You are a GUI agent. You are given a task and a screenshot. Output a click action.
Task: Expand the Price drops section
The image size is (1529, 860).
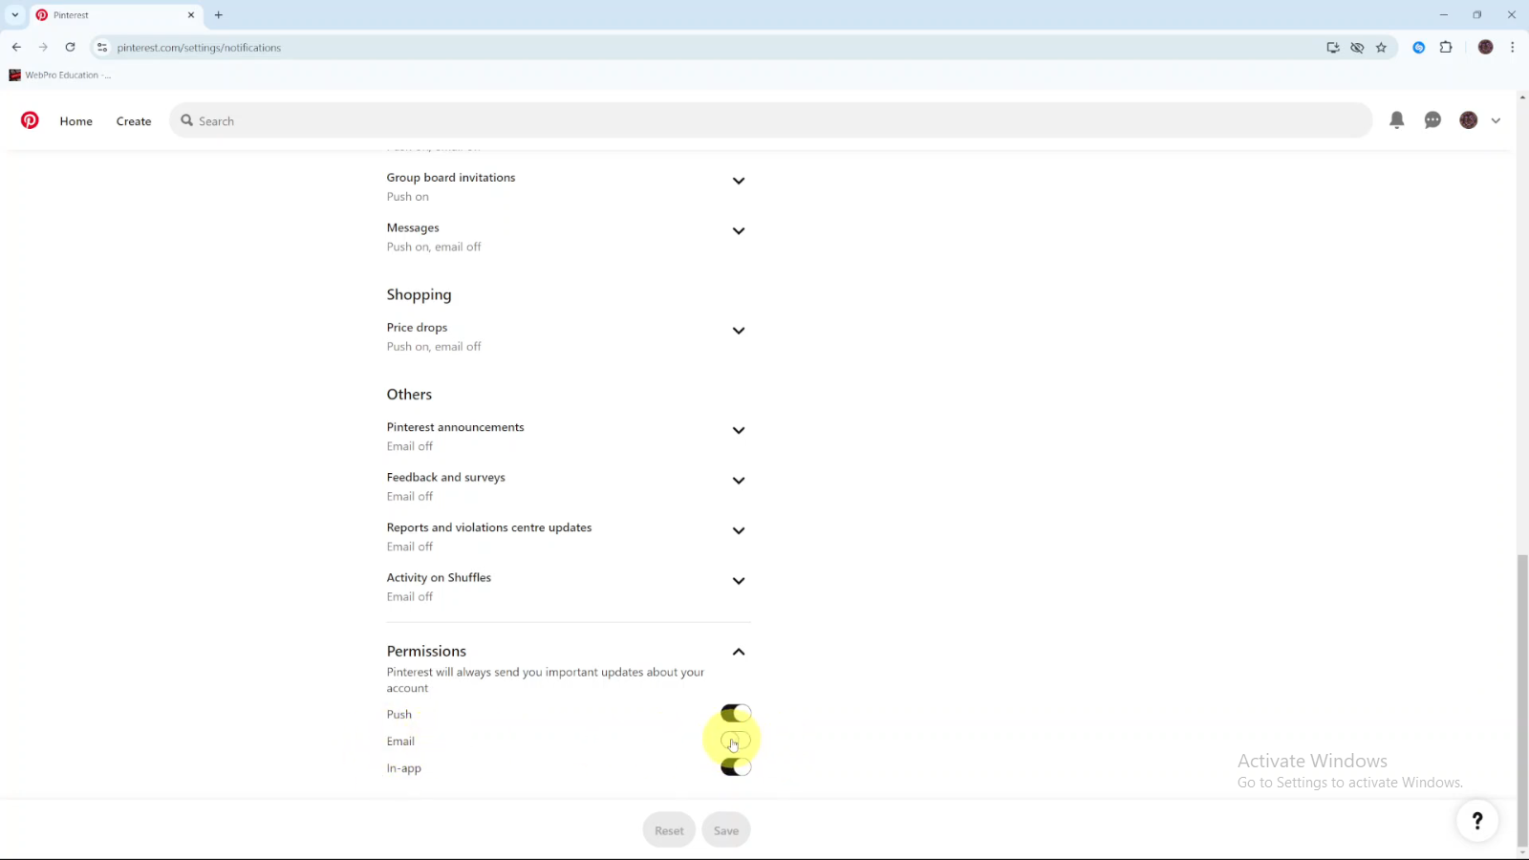click(x=738, y=332)
